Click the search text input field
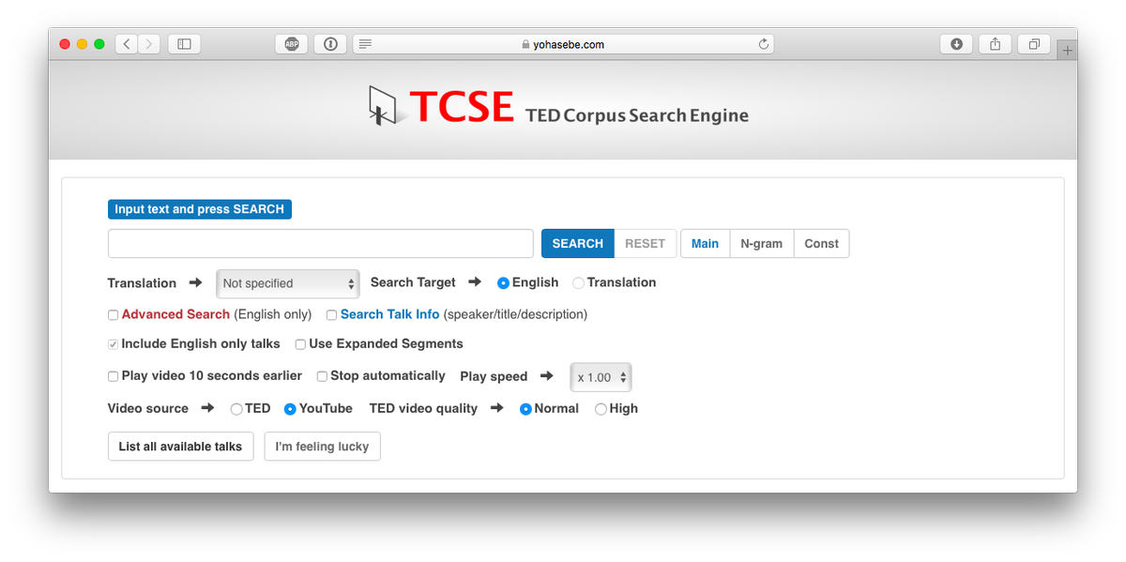 321,243
